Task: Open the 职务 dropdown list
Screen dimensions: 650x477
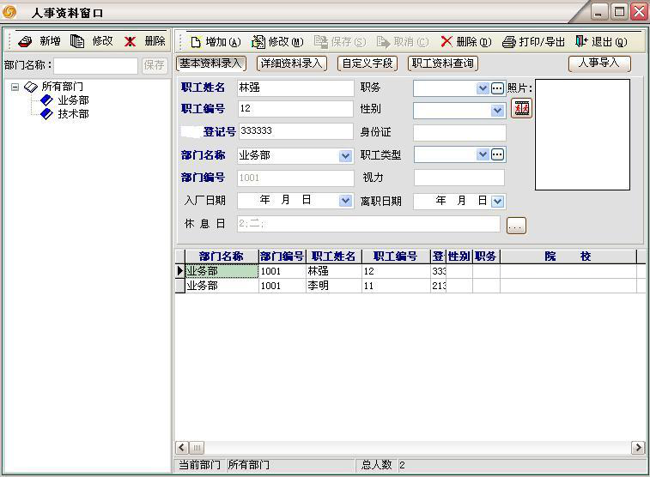Action: [x=483, y=88]
